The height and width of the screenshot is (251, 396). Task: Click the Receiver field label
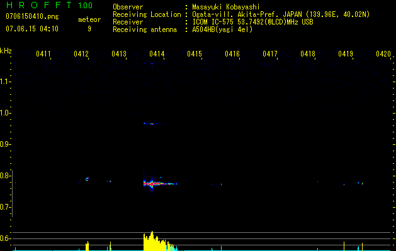128,22
